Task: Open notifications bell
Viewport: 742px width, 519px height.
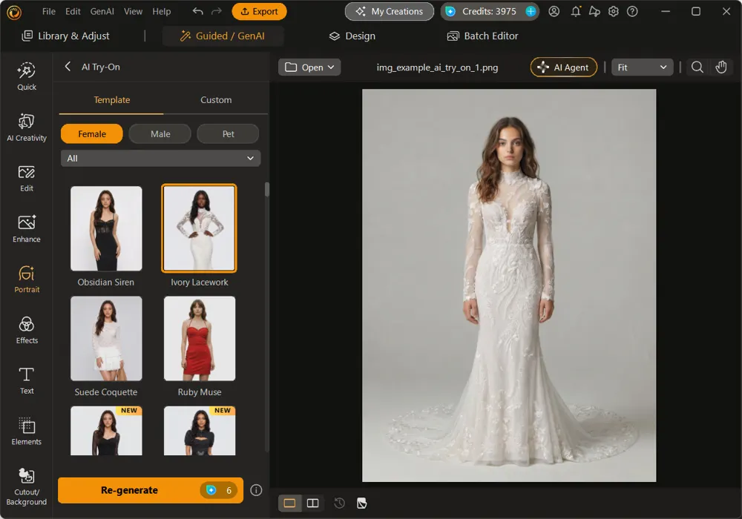Action: pos(576,11)
